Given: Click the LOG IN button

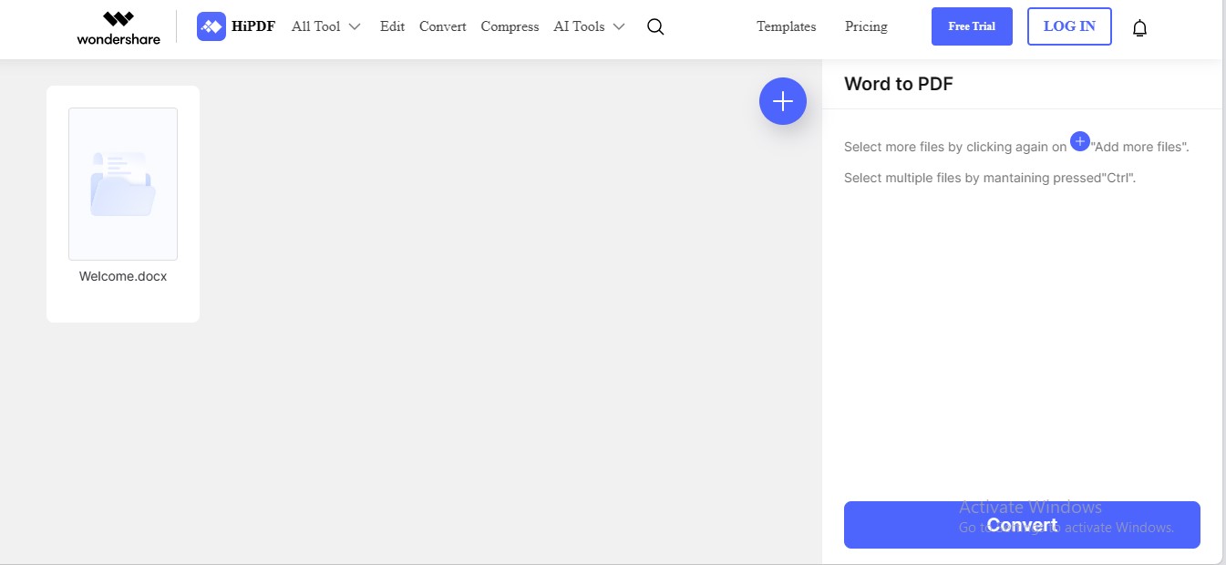Looking at the screenshot, I should point(1069,26).
